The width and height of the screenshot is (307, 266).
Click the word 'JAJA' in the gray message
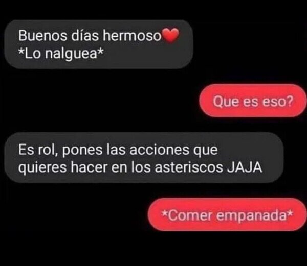[x=245, y=167]
